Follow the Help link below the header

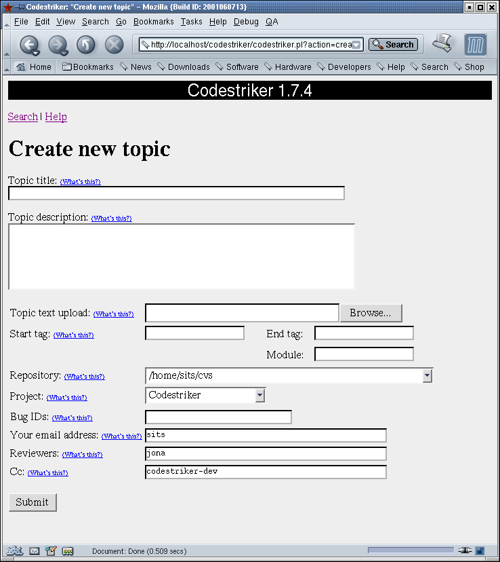coord(56,117)
